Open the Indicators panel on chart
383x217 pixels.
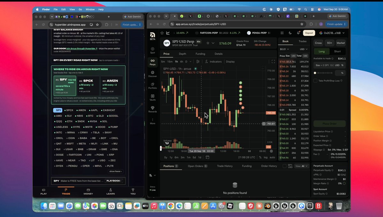tap(213, 62)
